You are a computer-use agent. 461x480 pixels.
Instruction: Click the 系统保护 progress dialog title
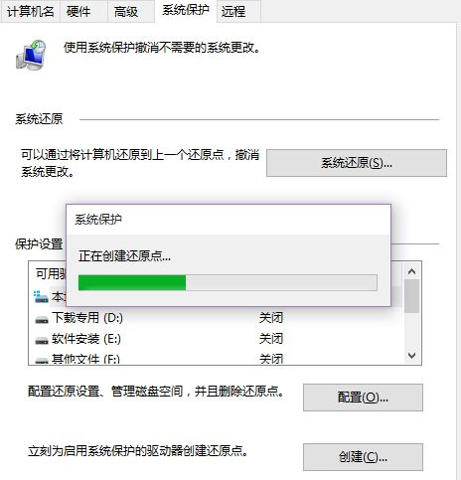[98, 220]
